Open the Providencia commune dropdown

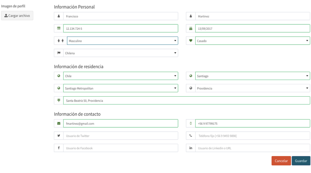(x=253, y=88)
